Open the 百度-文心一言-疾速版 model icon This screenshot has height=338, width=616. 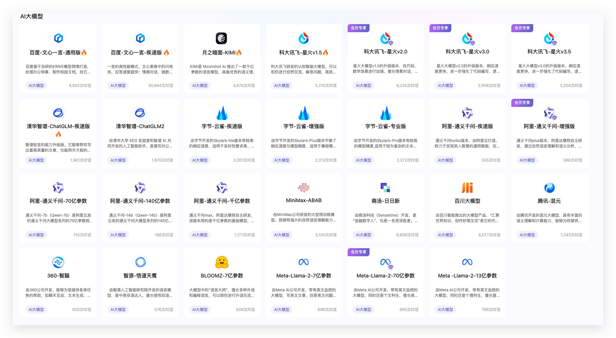[x=140, y=38]
